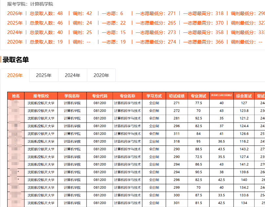
Task: Select 一志愿最低分: 265 statistic
Action: coord(156,23)
